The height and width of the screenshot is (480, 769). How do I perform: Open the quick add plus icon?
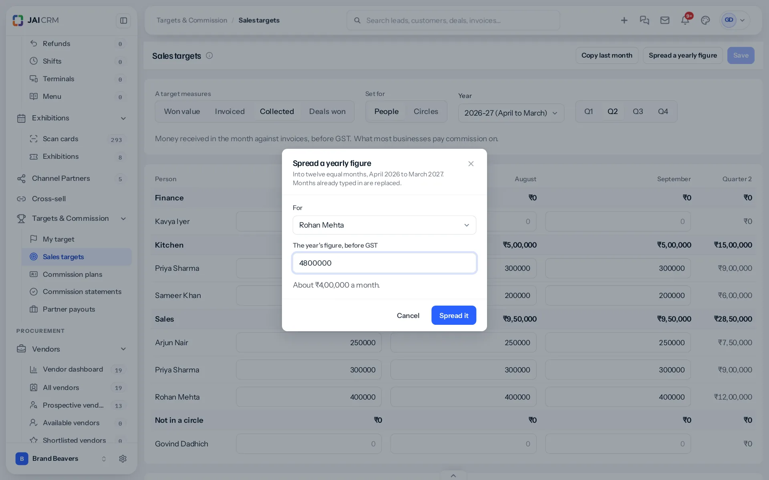point(624,20)
